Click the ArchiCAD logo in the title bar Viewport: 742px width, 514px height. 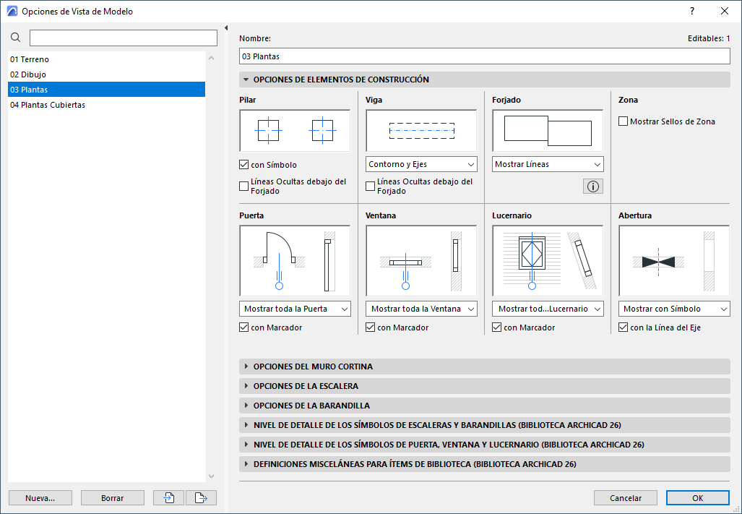coord(11,11)
